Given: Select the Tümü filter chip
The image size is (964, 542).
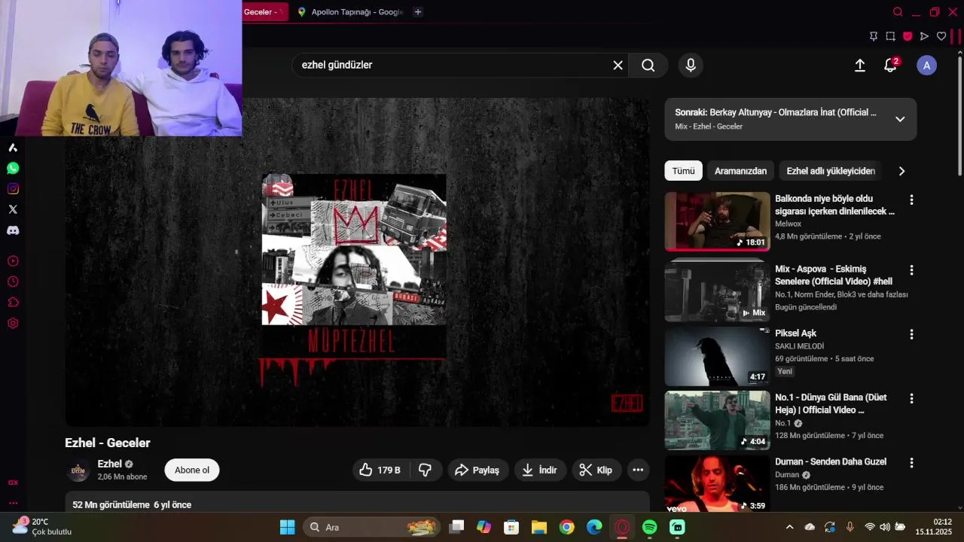Looking at the screenshot, I should pos(683,171).
